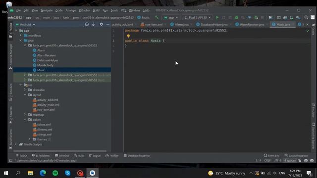The image size is (317, 178).
Task: Switch to row_item.xml editor tab
Action: pos(152,24)
